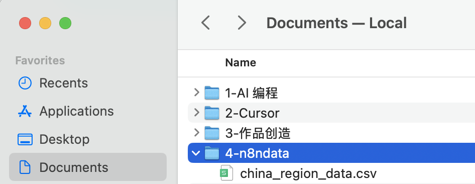This screenshot has width=475, height=184.
Task: Expand the 1-AI 编程 folder
Action: coord(197,93)
